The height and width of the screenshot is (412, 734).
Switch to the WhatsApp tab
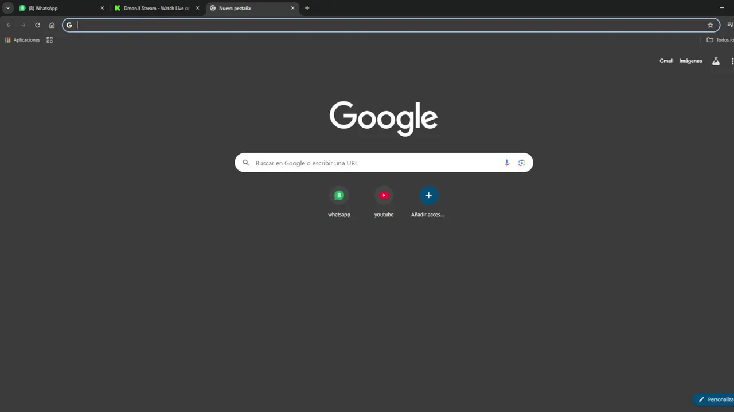(x=61, y=8)
